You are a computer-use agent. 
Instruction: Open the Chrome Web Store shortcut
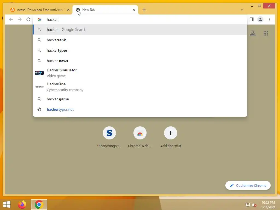(x=140, y=137)
